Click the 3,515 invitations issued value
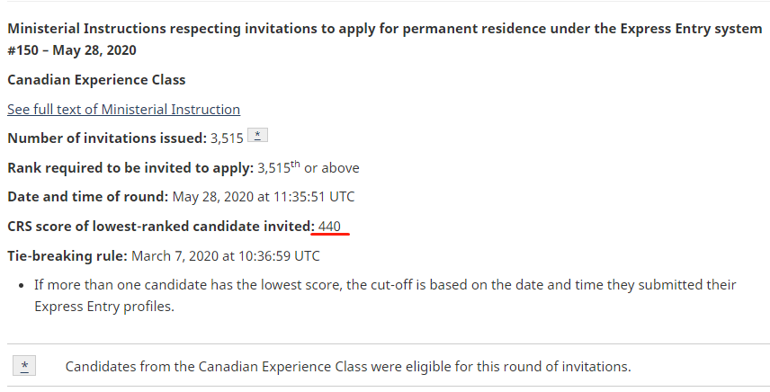The image size is (770, 392). pyautogui.click(x=226, y=138)
